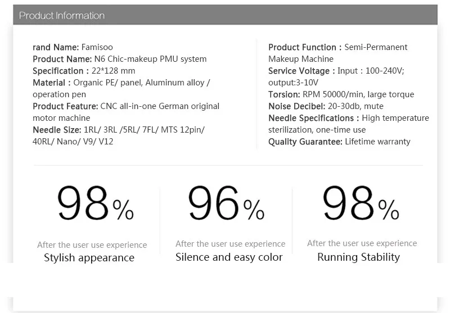Click the 98% figure above Stylish appearance

point(95,203)
